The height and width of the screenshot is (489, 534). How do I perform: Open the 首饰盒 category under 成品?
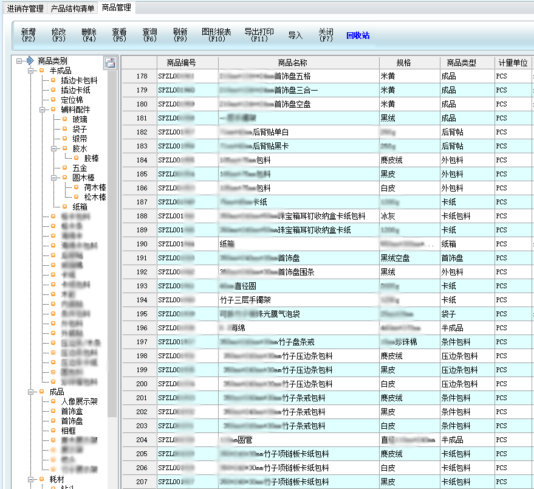pos(71,411)
